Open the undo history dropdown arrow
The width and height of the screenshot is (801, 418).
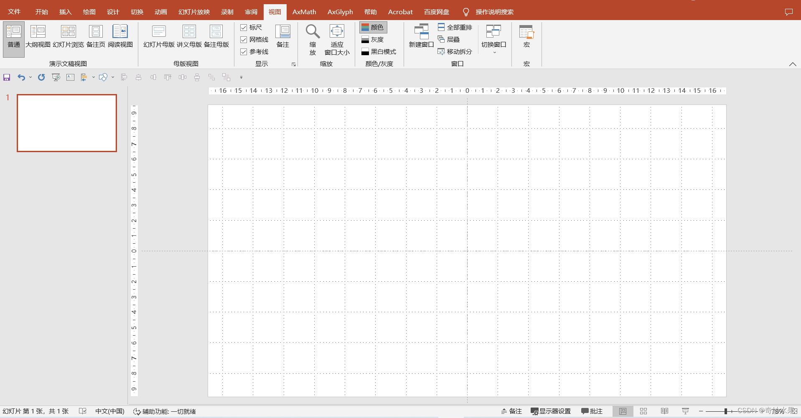[31, 77]
